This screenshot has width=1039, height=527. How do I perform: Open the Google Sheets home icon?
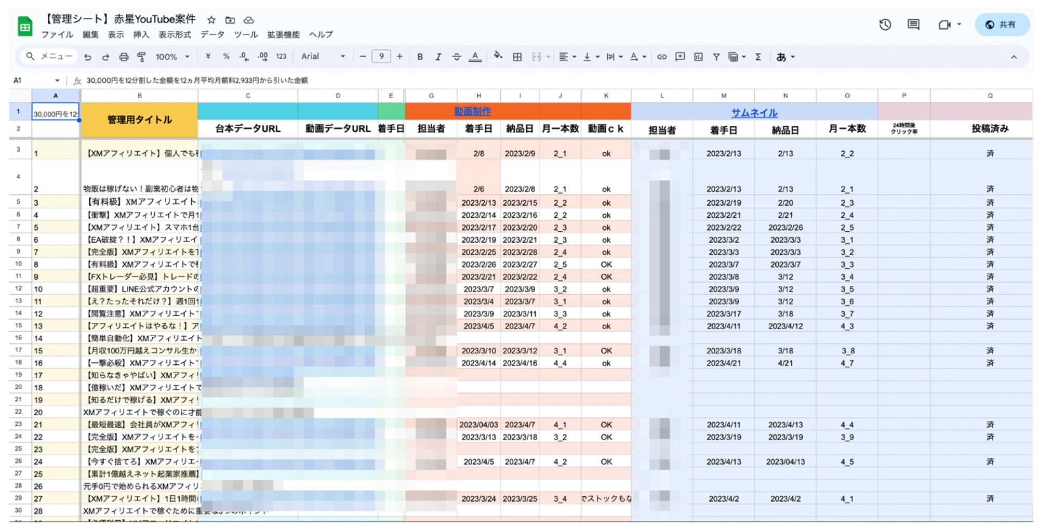click(25, 27)
